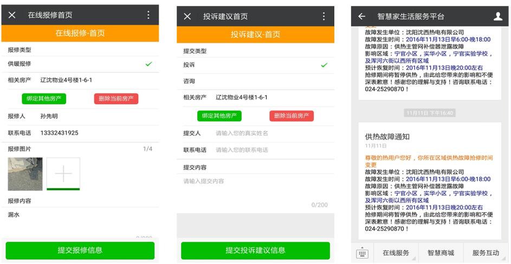Select 咨询 as submission type
The width and height of the screenshot is (511, 264).
(255, 81)
